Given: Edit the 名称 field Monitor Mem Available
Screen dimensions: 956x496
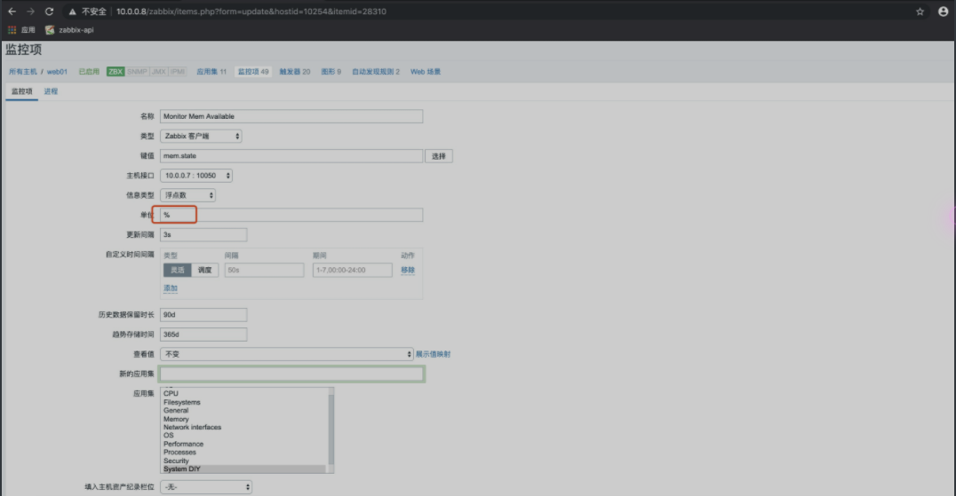Looking at the screenshot, I should pos(291,116).
